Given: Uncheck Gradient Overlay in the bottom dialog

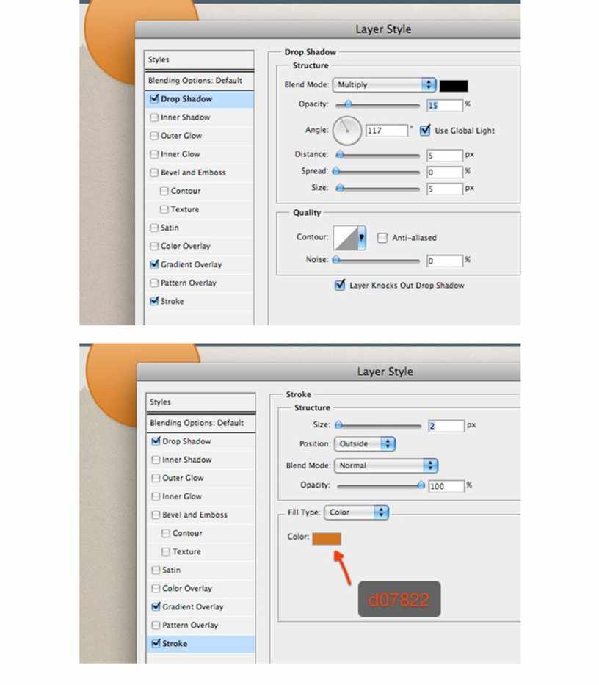Looking at the screenshot, I should [x=156, y=606].
